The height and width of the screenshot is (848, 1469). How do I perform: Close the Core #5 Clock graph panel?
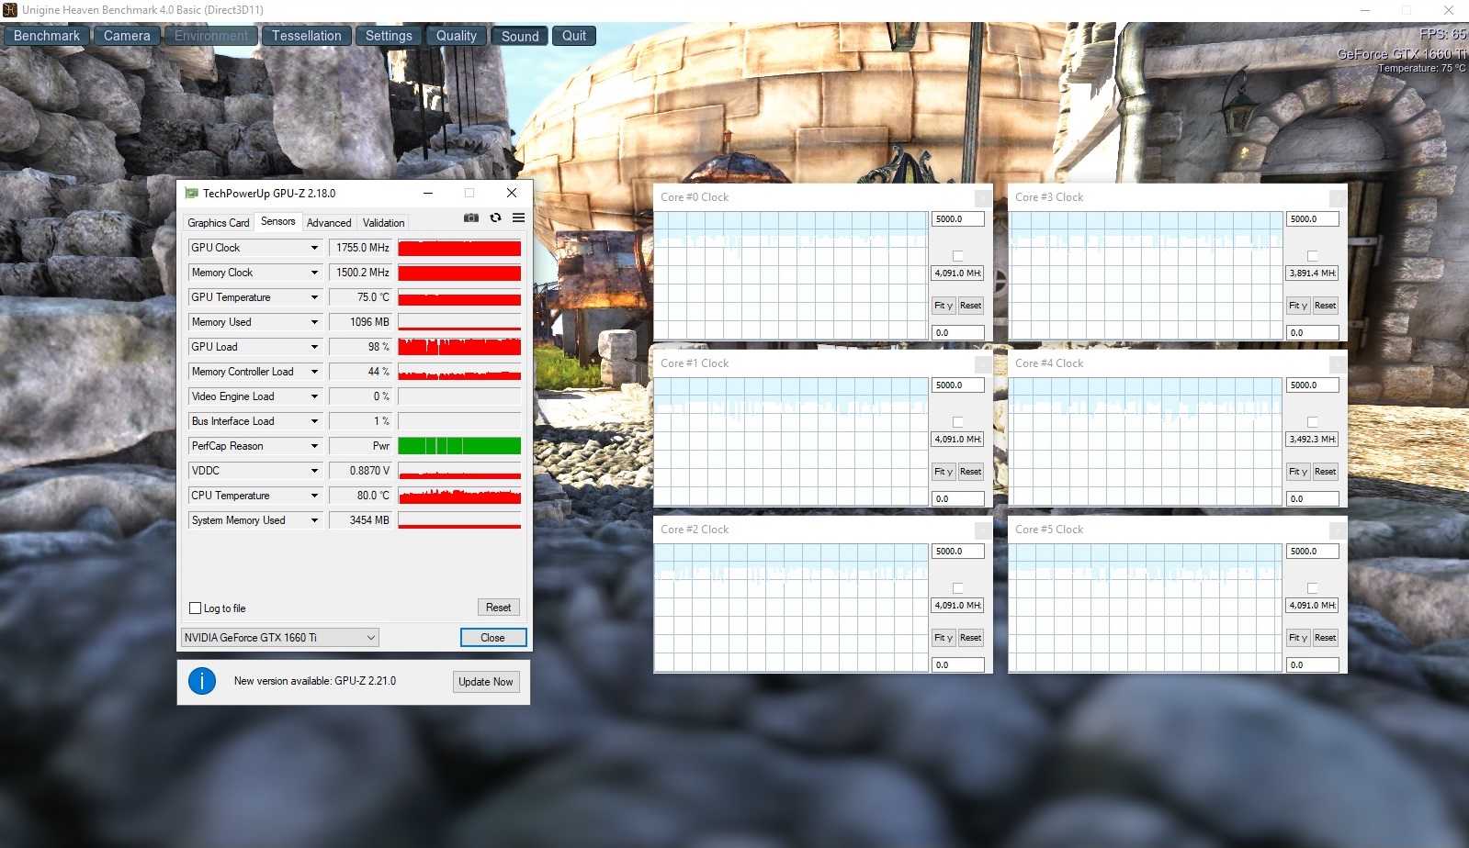pos(1337,530)
